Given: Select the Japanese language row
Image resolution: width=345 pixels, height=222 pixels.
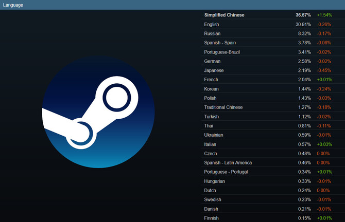Looking at the screenshot, I should [273, 70].
